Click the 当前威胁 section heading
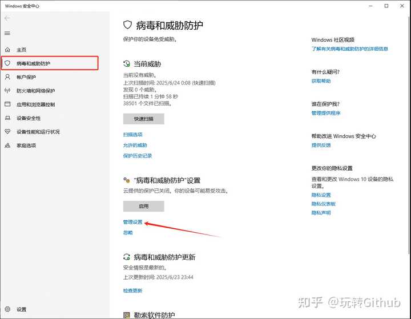The width and height of the screenshot is (411, 319). [147, 64]
